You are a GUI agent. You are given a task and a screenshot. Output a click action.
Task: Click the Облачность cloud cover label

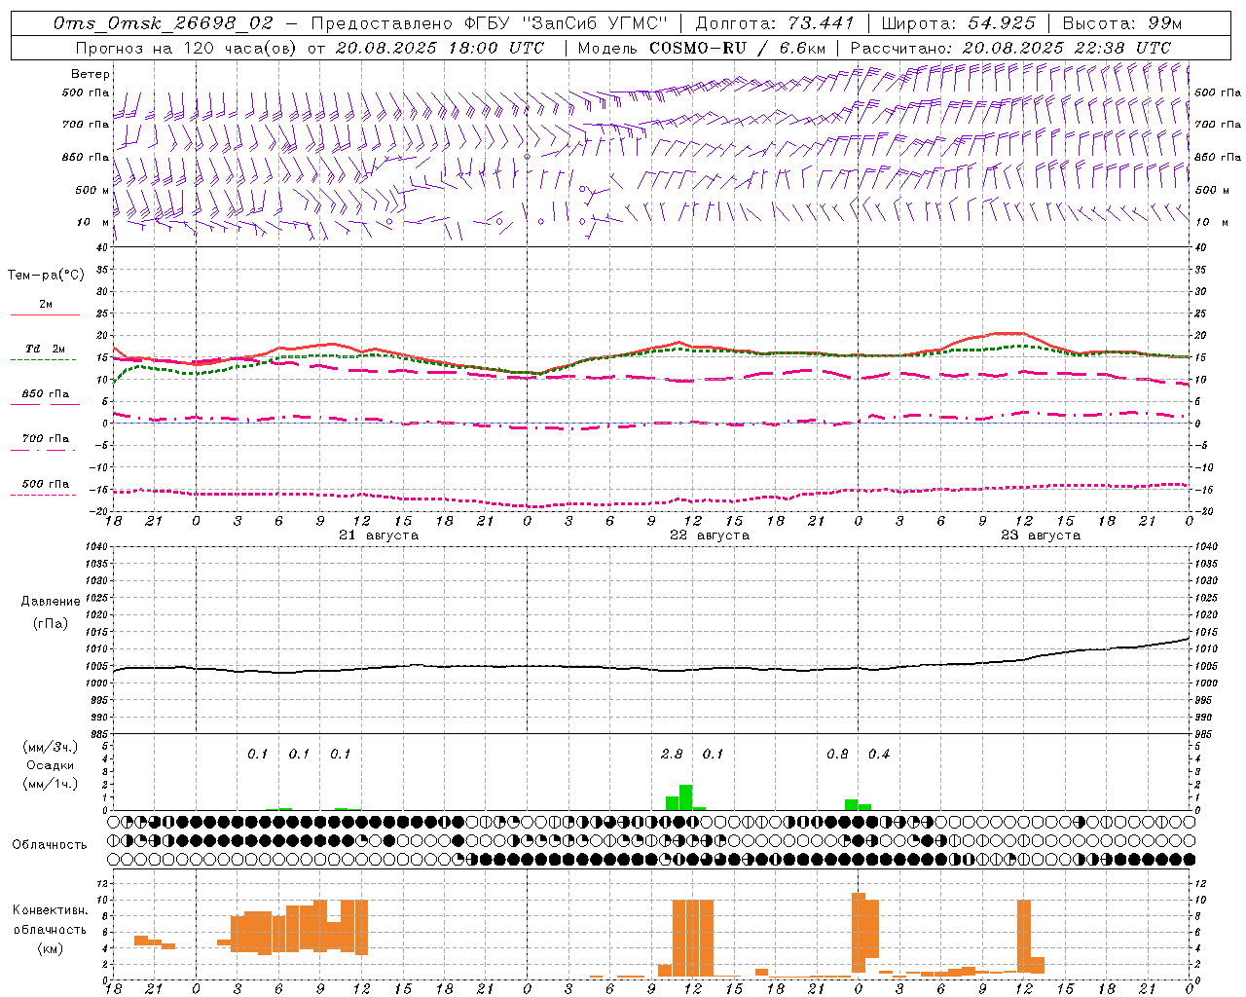click(x=50, y=845)
